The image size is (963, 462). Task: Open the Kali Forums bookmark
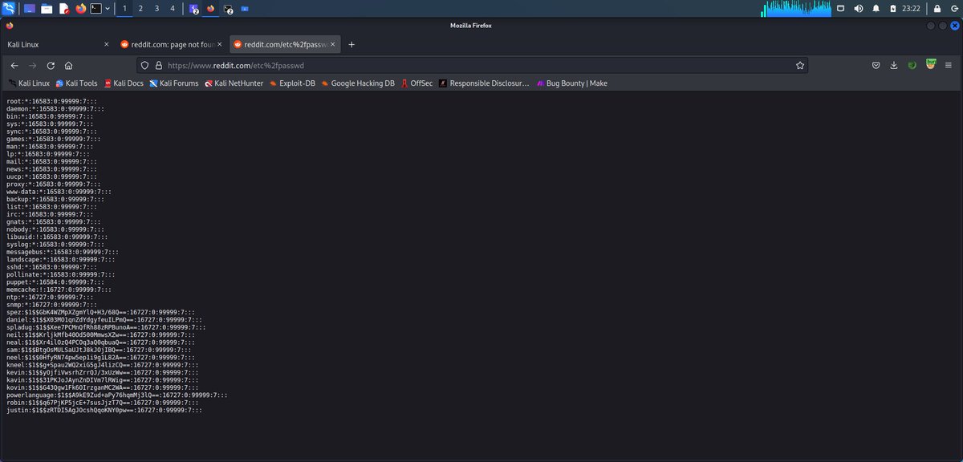coord(173,83)
